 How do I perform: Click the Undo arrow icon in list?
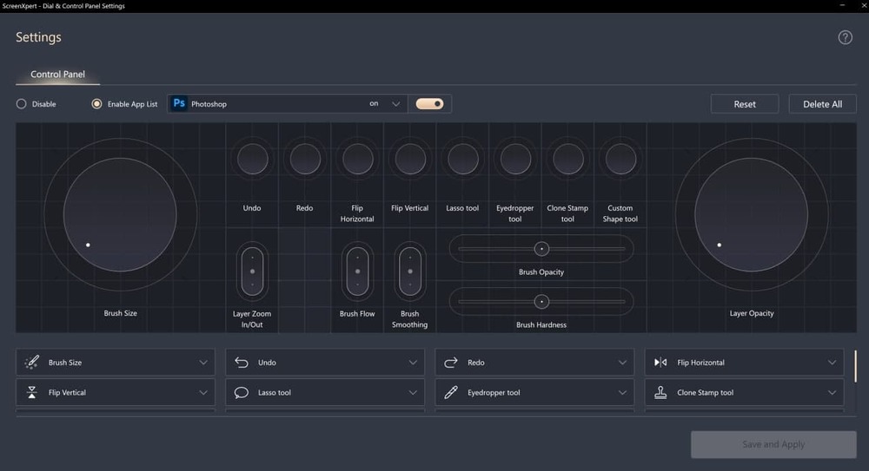(x=241, y=363)
